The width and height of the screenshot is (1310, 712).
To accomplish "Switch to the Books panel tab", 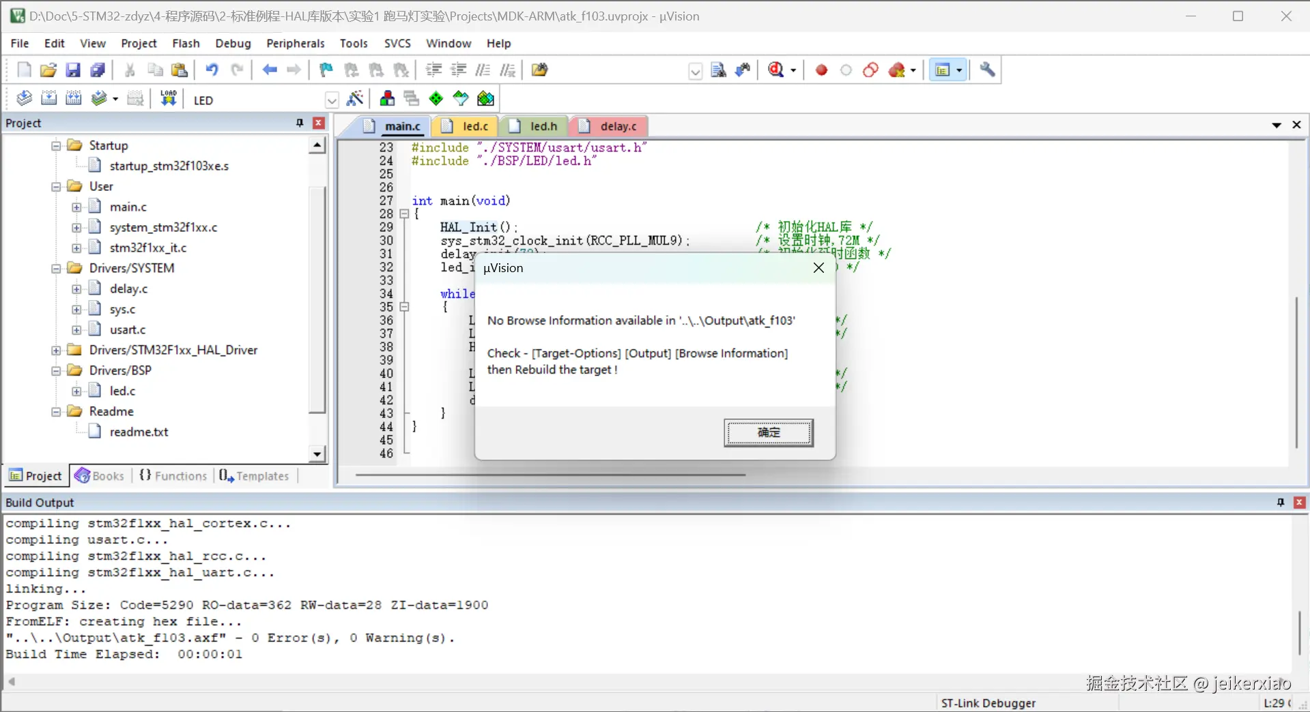I will 100,476.
